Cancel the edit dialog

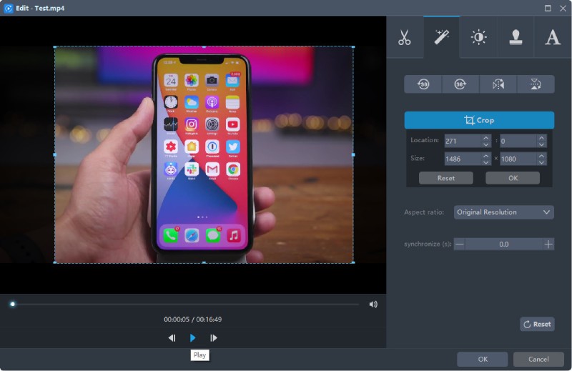click(x=538, y=360)
